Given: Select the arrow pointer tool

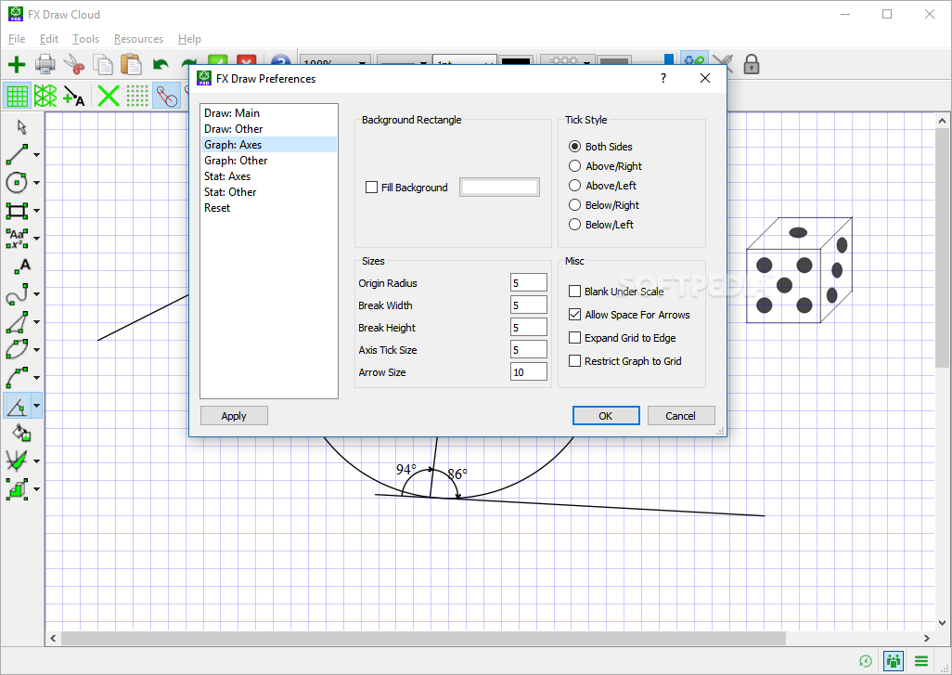Looking at the screenshot, I should click(x=22, y=127).
